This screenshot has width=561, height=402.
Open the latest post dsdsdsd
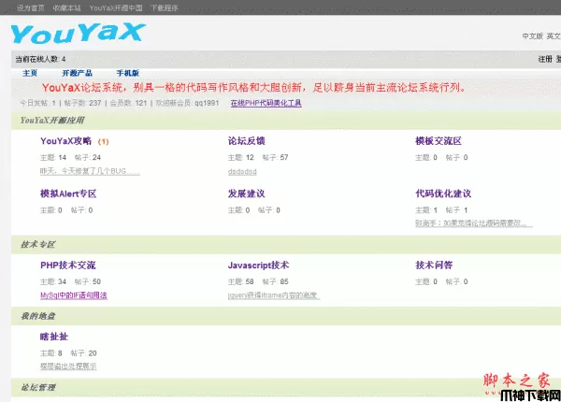click(x=242, y=172)
